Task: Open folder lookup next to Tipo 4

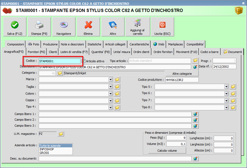Action: coord(117,107)
